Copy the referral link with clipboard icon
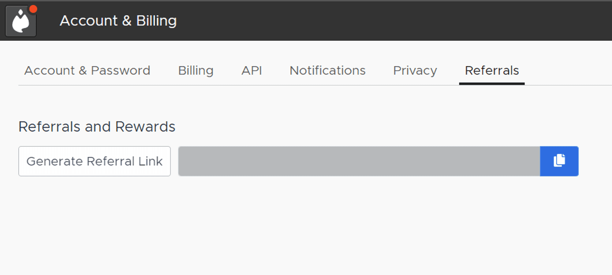 tap(559, 161)
